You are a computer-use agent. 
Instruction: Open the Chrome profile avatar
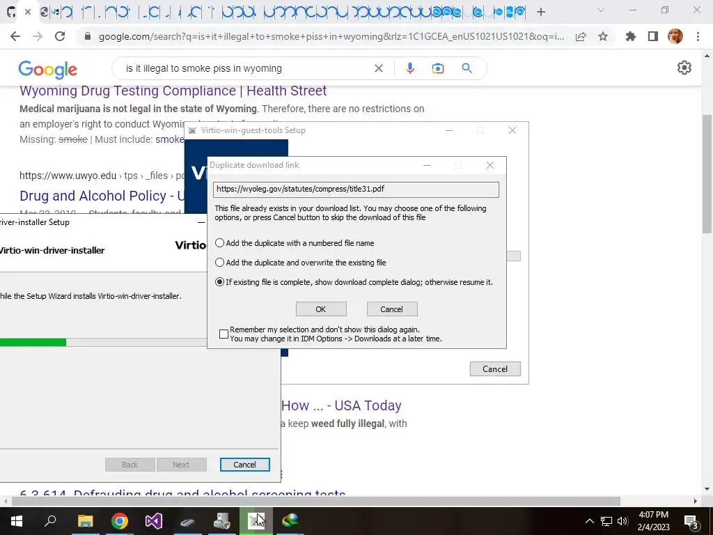(x=675, y=36)
